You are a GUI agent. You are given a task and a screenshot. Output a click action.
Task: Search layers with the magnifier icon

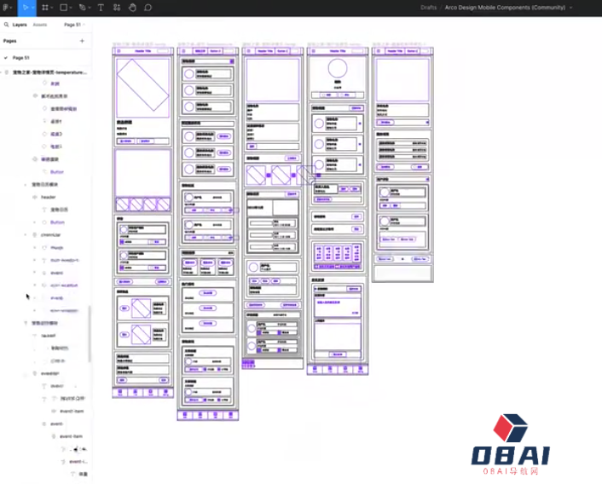6,25
